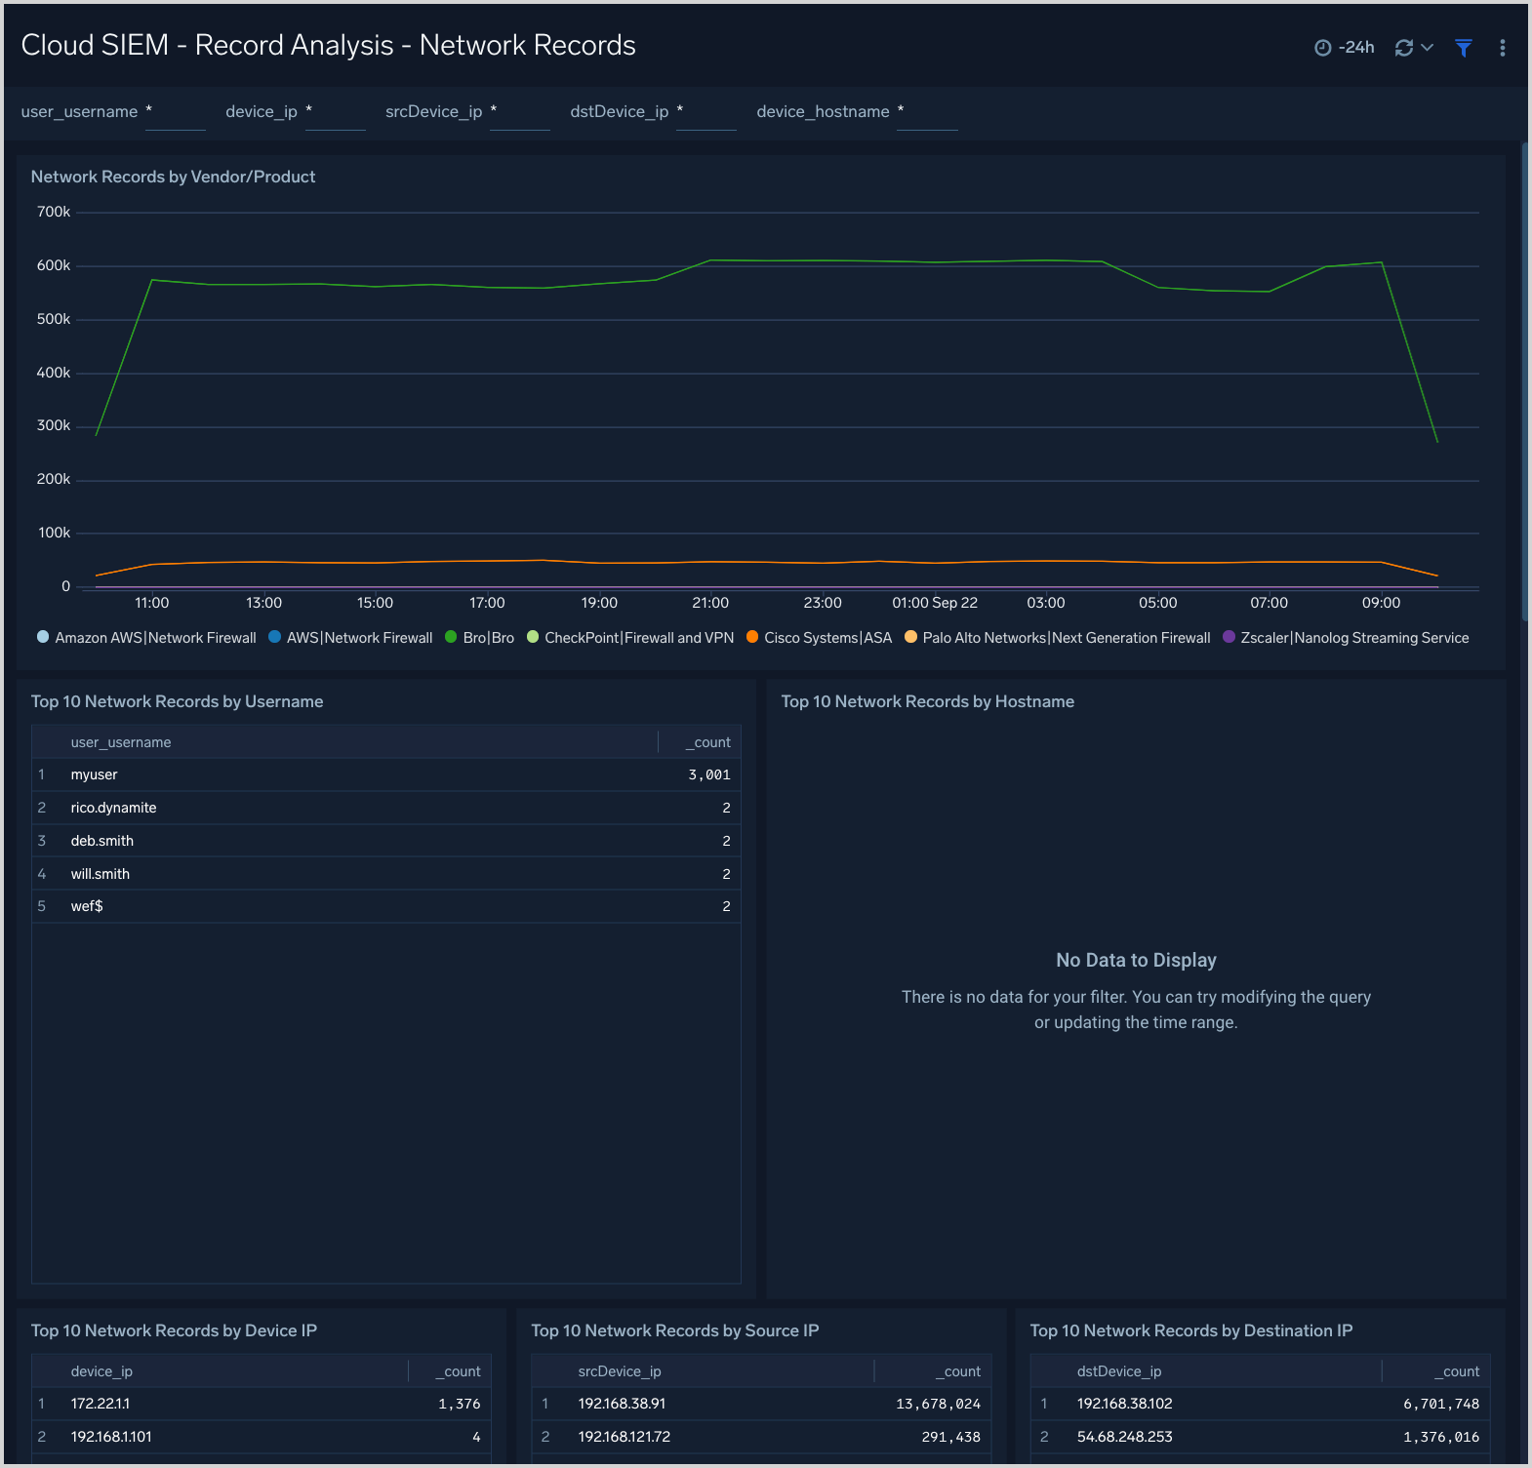The width and height of the screenshot is (1532, 1468).
Task: Open the three-dot more options menu
Action: (1502, 48)
